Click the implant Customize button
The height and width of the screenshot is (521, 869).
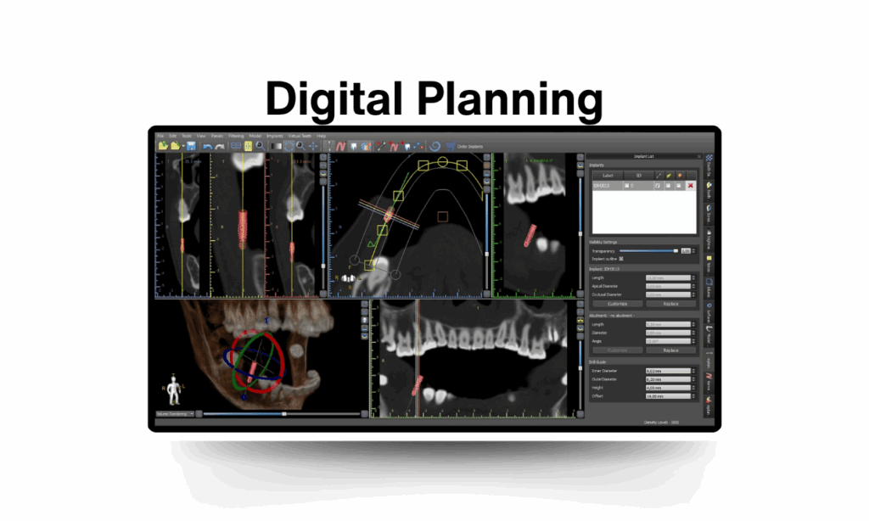click(x=617, y=303)
